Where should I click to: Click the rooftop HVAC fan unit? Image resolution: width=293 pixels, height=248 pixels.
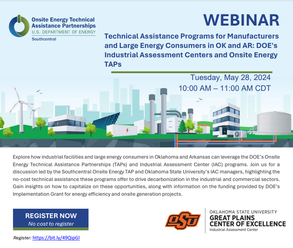click(239, 134)
